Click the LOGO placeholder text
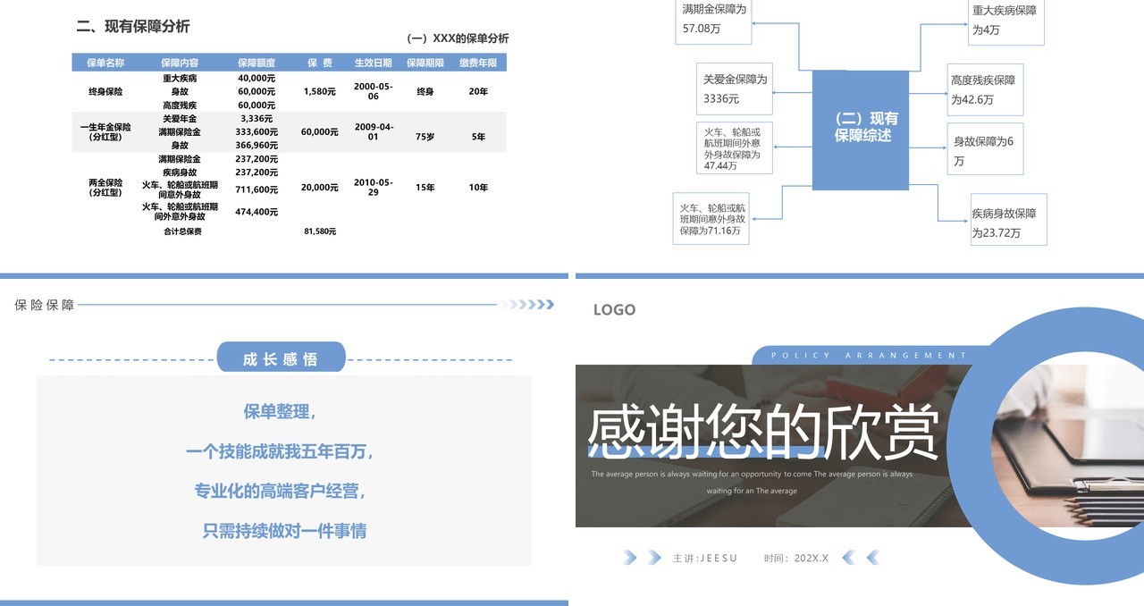The image size is (1144, 606). 614,309
